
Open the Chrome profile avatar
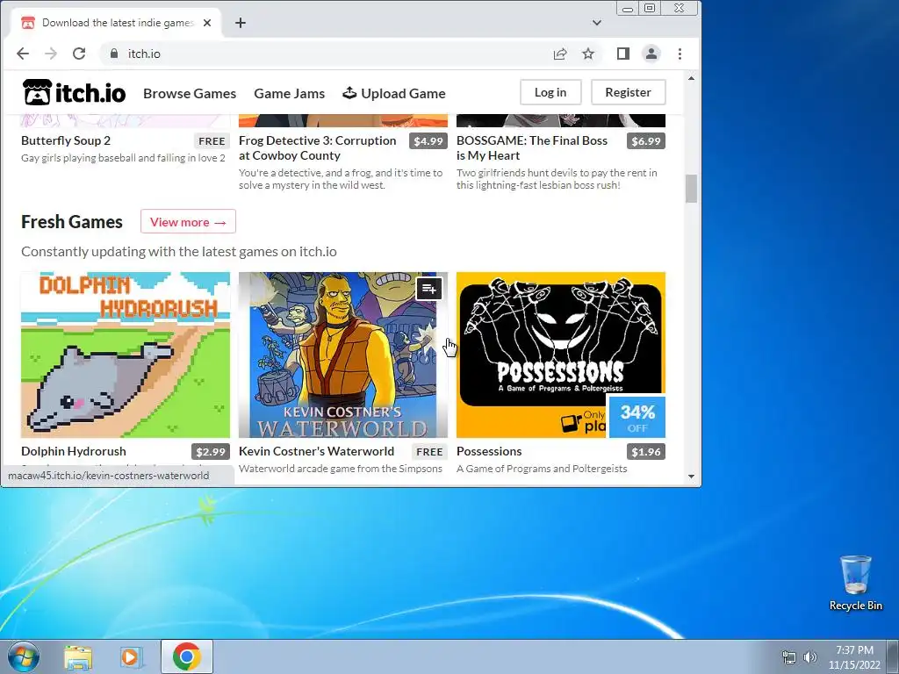click(x=651, y=54)
